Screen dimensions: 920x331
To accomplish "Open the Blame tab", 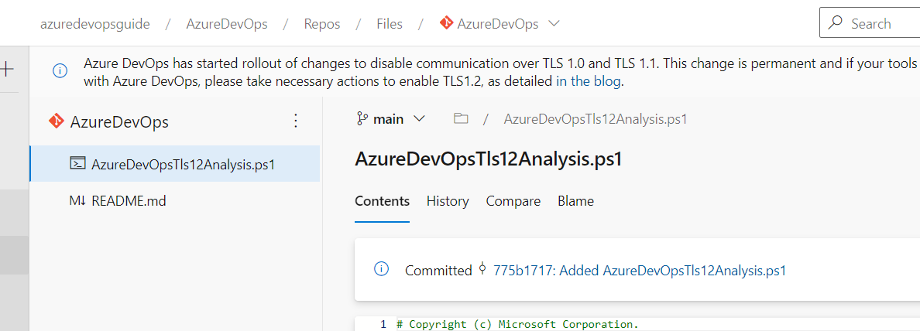I will tap(575, 202).
